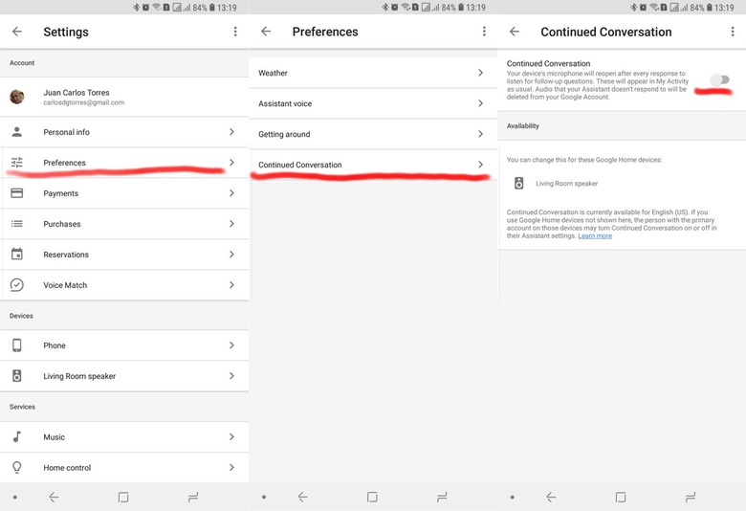This screenshot has height=511, width=746.
Task: Open Phone using its chevron arrow
Action: pyautogui.click(x=231, y=344)
